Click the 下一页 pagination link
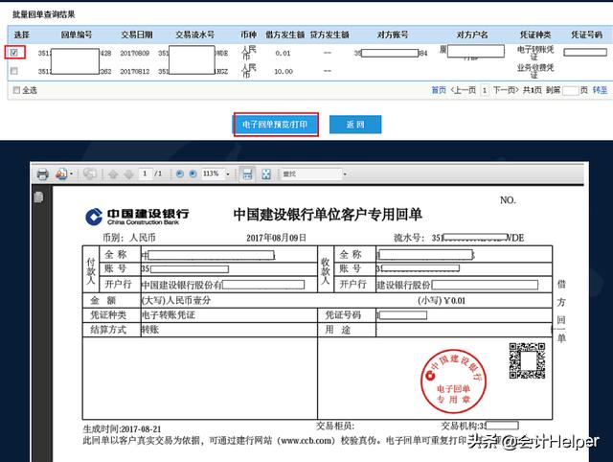This screenshot has height=462, width=613. 506,90
